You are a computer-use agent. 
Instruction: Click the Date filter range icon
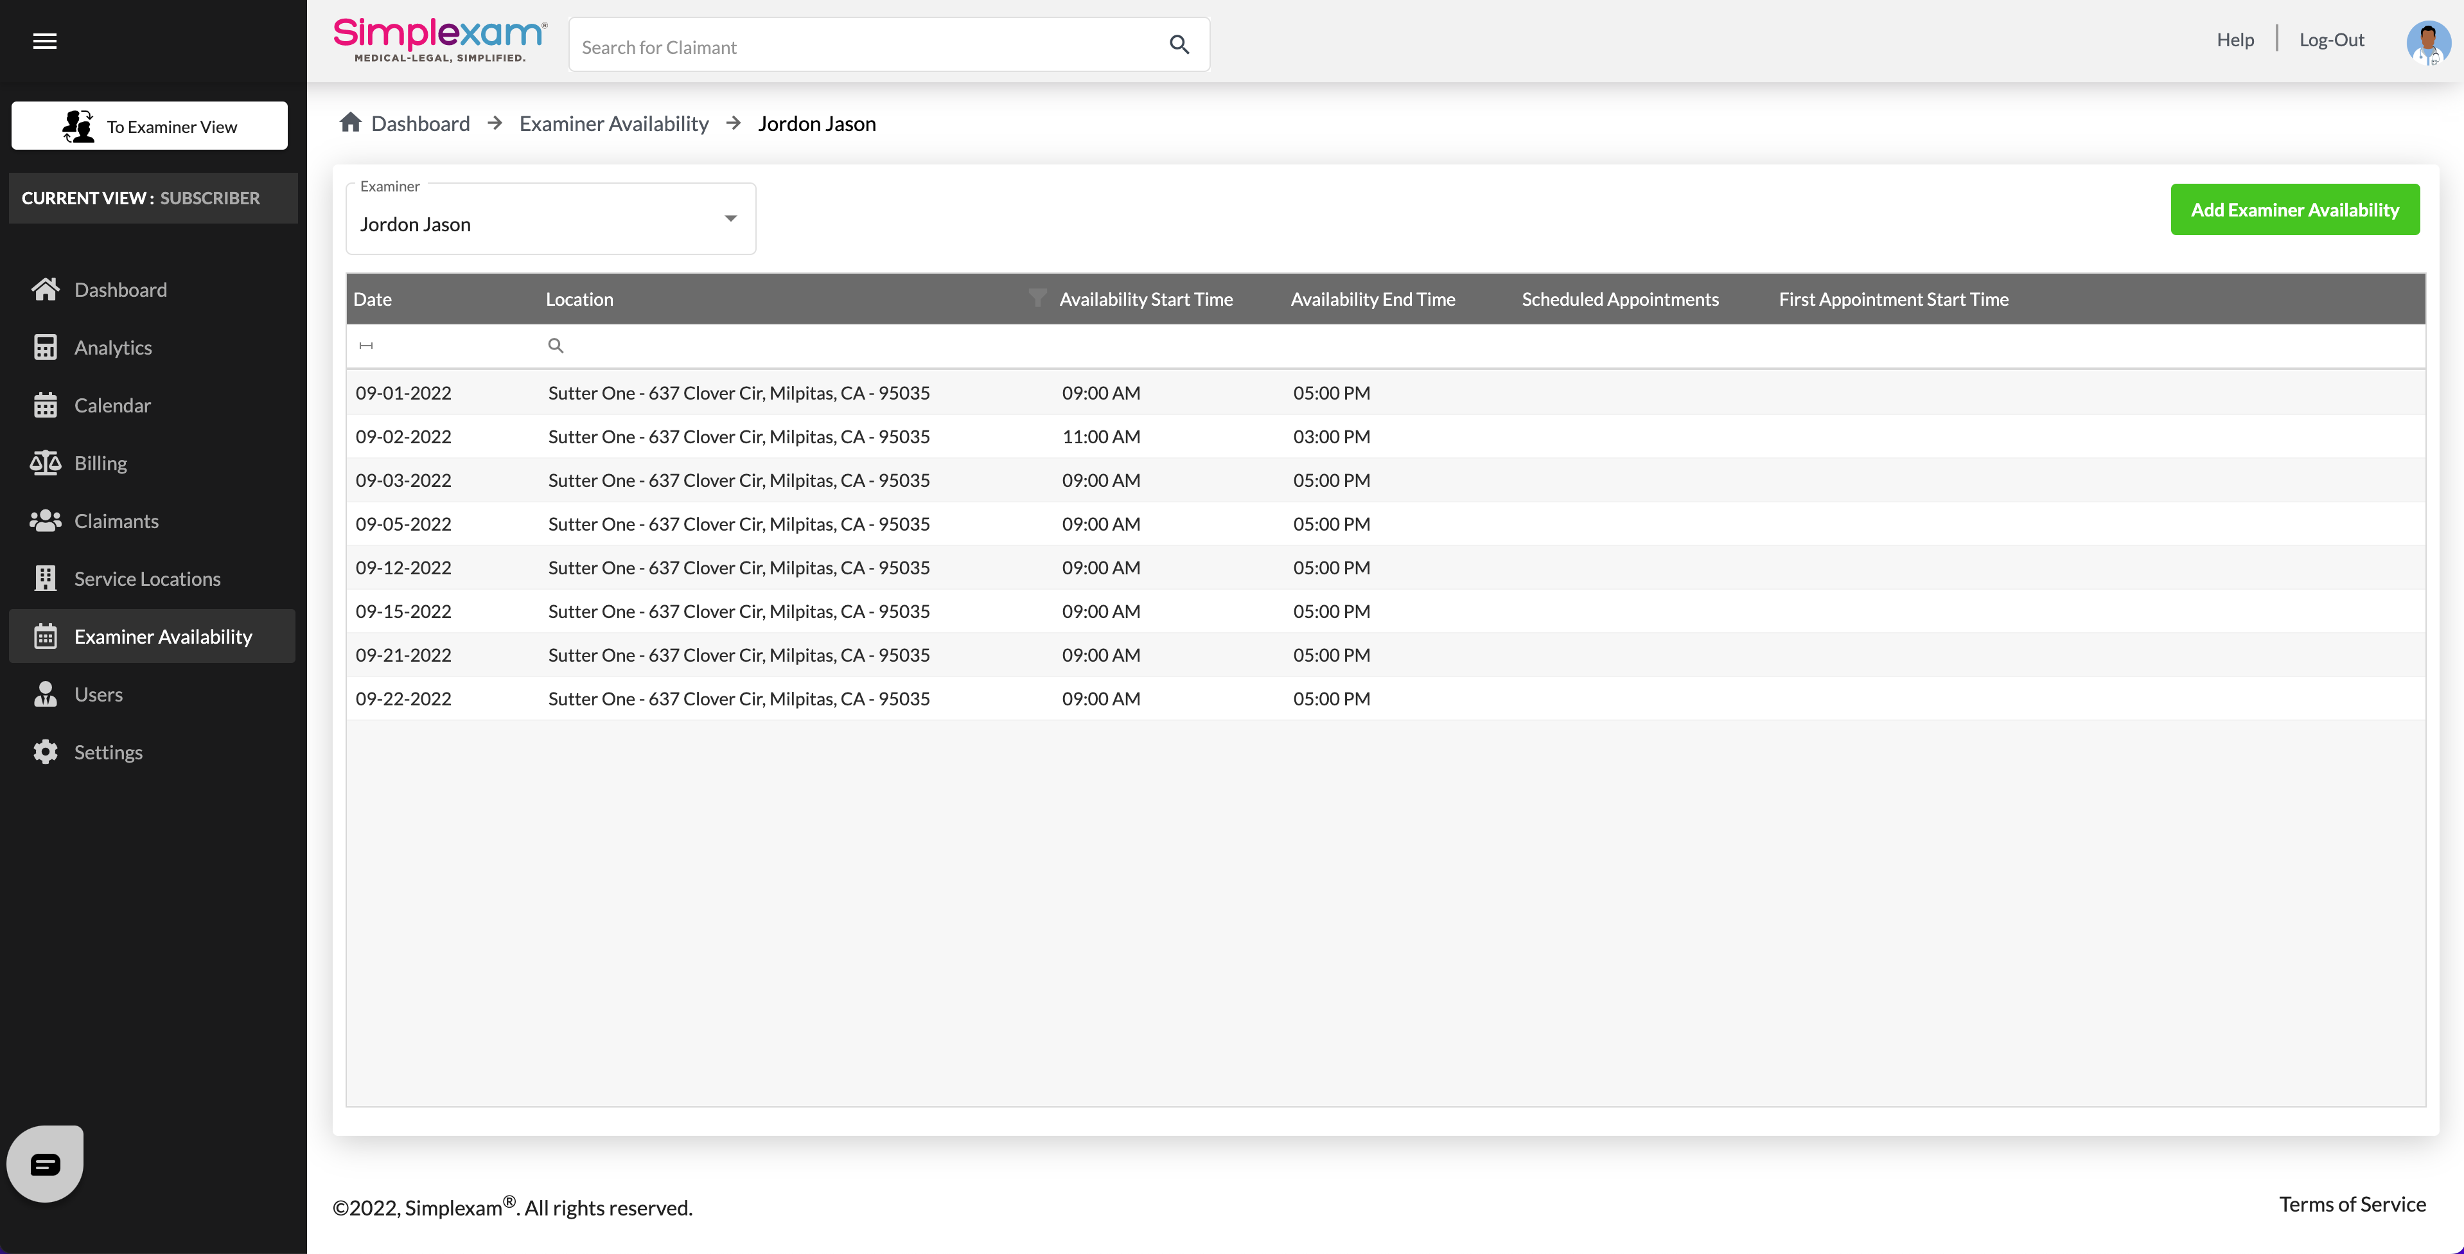click(366, 346)
